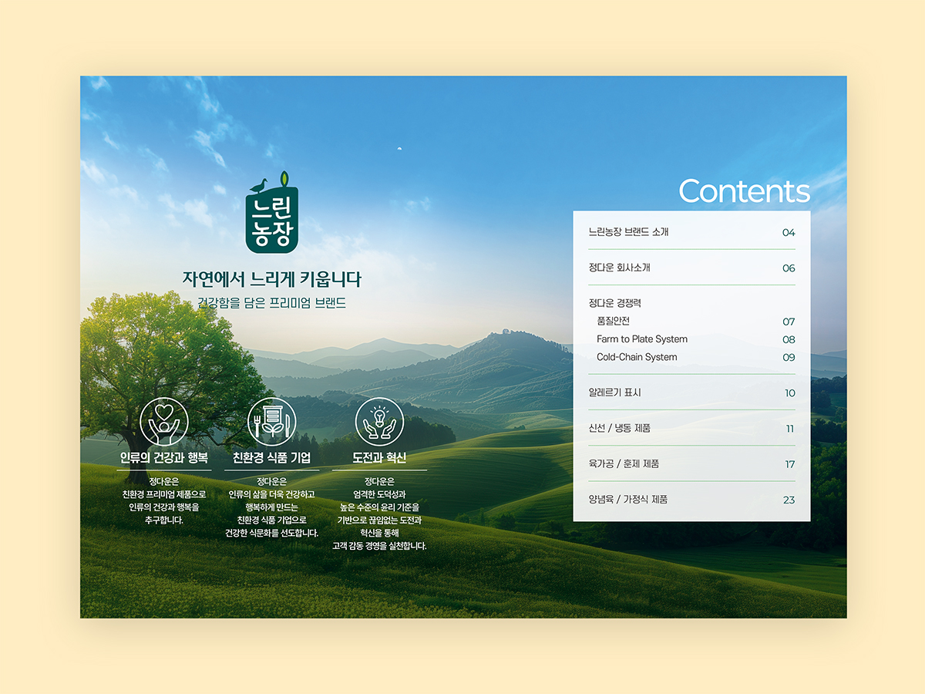Click the heart and person icon
The height and width of the screenshot is (694, 925).
point(164,422)
